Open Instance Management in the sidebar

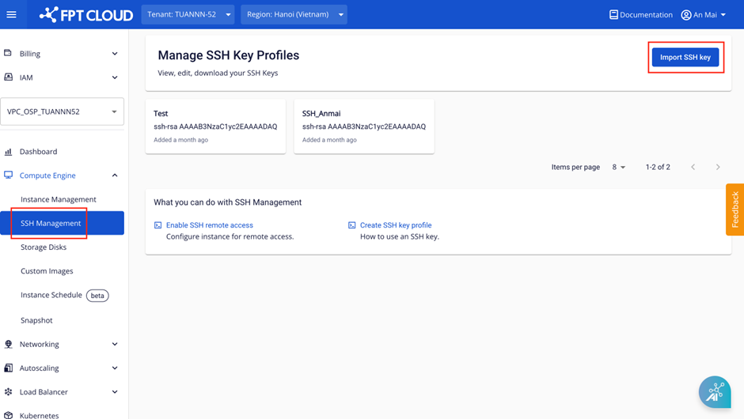pyautogui.click(x=58, y=199)
